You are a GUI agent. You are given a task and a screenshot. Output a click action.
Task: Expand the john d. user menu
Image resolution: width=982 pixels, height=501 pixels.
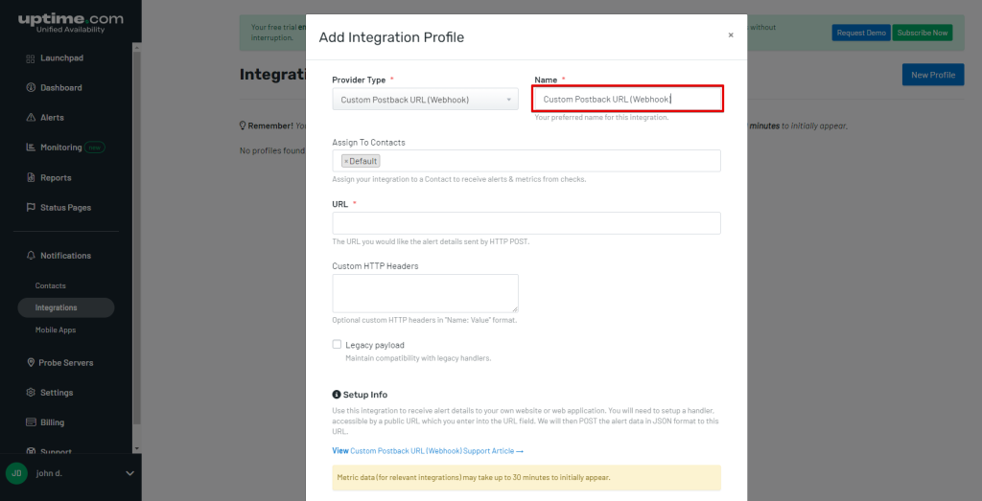tap(129, 473)
